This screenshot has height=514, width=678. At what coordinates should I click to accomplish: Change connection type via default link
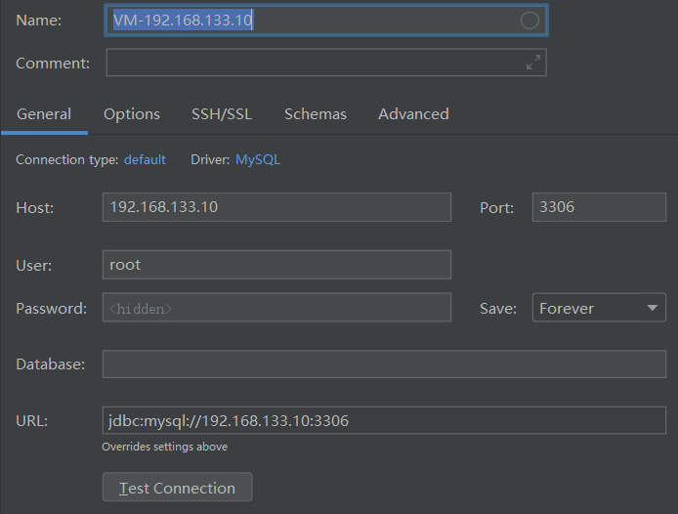pyautogui.click(x=145, y=159)
